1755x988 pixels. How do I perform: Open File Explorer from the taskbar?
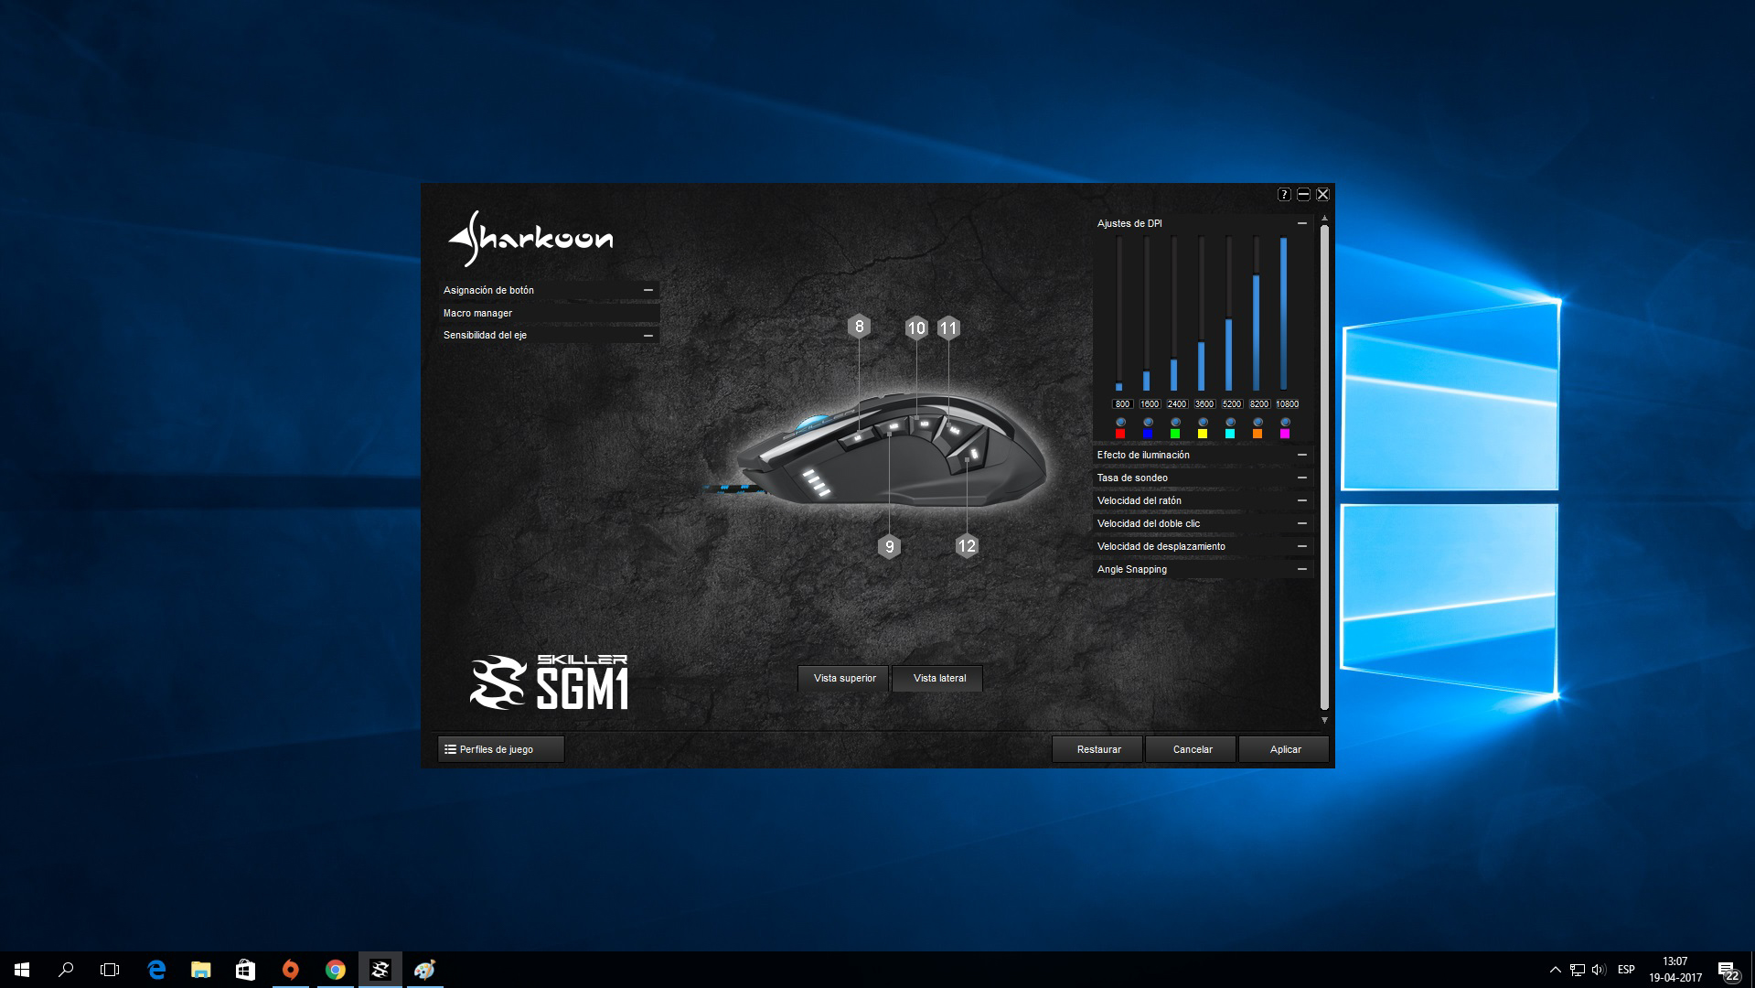[x=200, y=970]
